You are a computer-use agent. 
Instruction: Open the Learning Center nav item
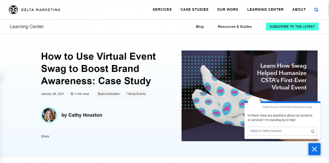tap(265, 9)
